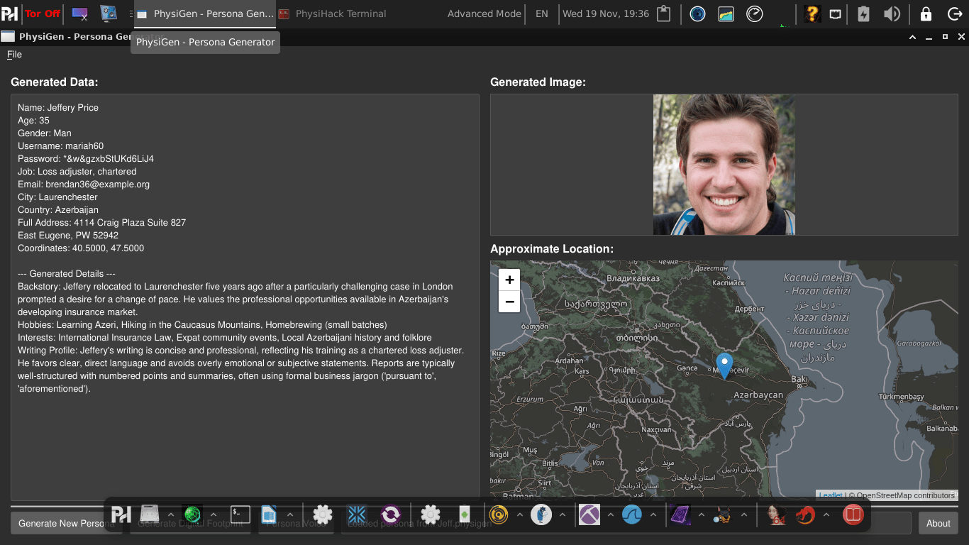Switch the EN keyboard language indicator
969x545 pixels.
click(x=542, y=13)
